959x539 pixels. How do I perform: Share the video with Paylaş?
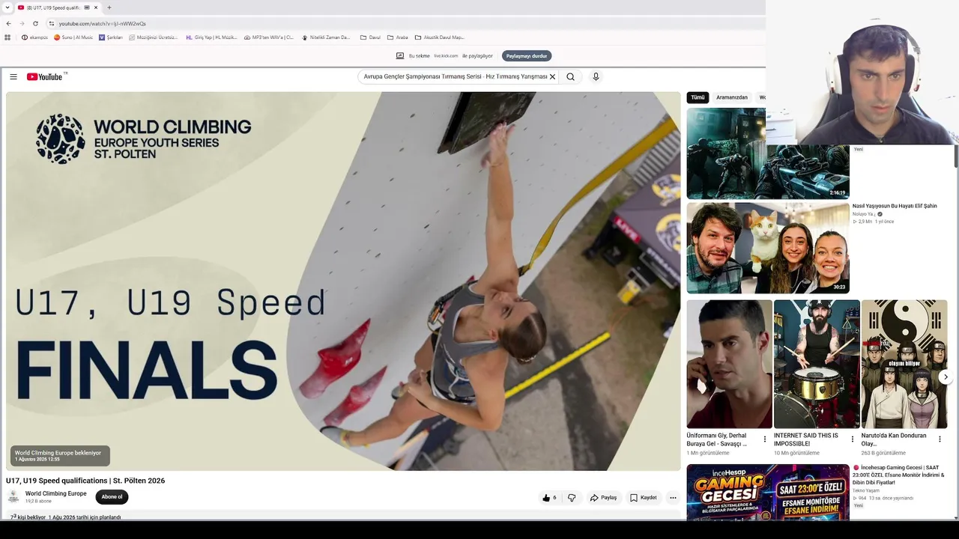[x=603, y=498]
